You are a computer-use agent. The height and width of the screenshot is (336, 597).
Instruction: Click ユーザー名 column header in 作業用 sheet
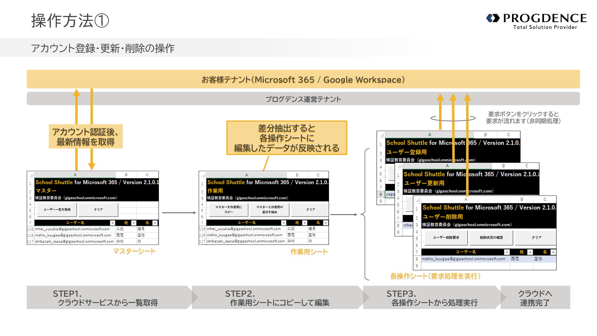pyautogui.click(x=247, y=223)
